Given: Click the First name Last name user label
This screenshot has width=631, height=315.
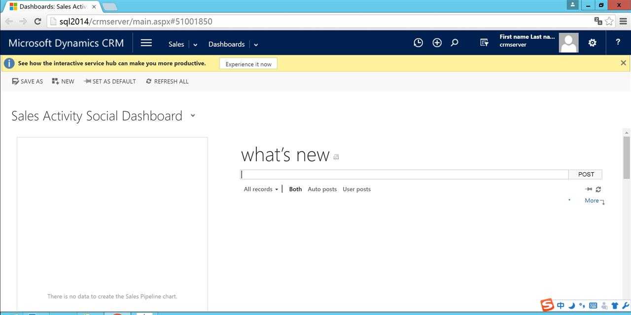Looking at the screenshot, I should point(527,36).
